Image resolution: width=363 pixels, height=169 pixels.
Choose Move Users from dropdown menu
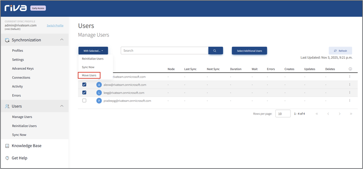(x=89, y=75)
